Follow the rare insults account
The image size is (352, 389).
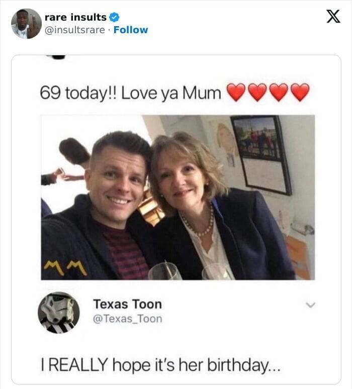pyautogui.click(x=131, y=30)
